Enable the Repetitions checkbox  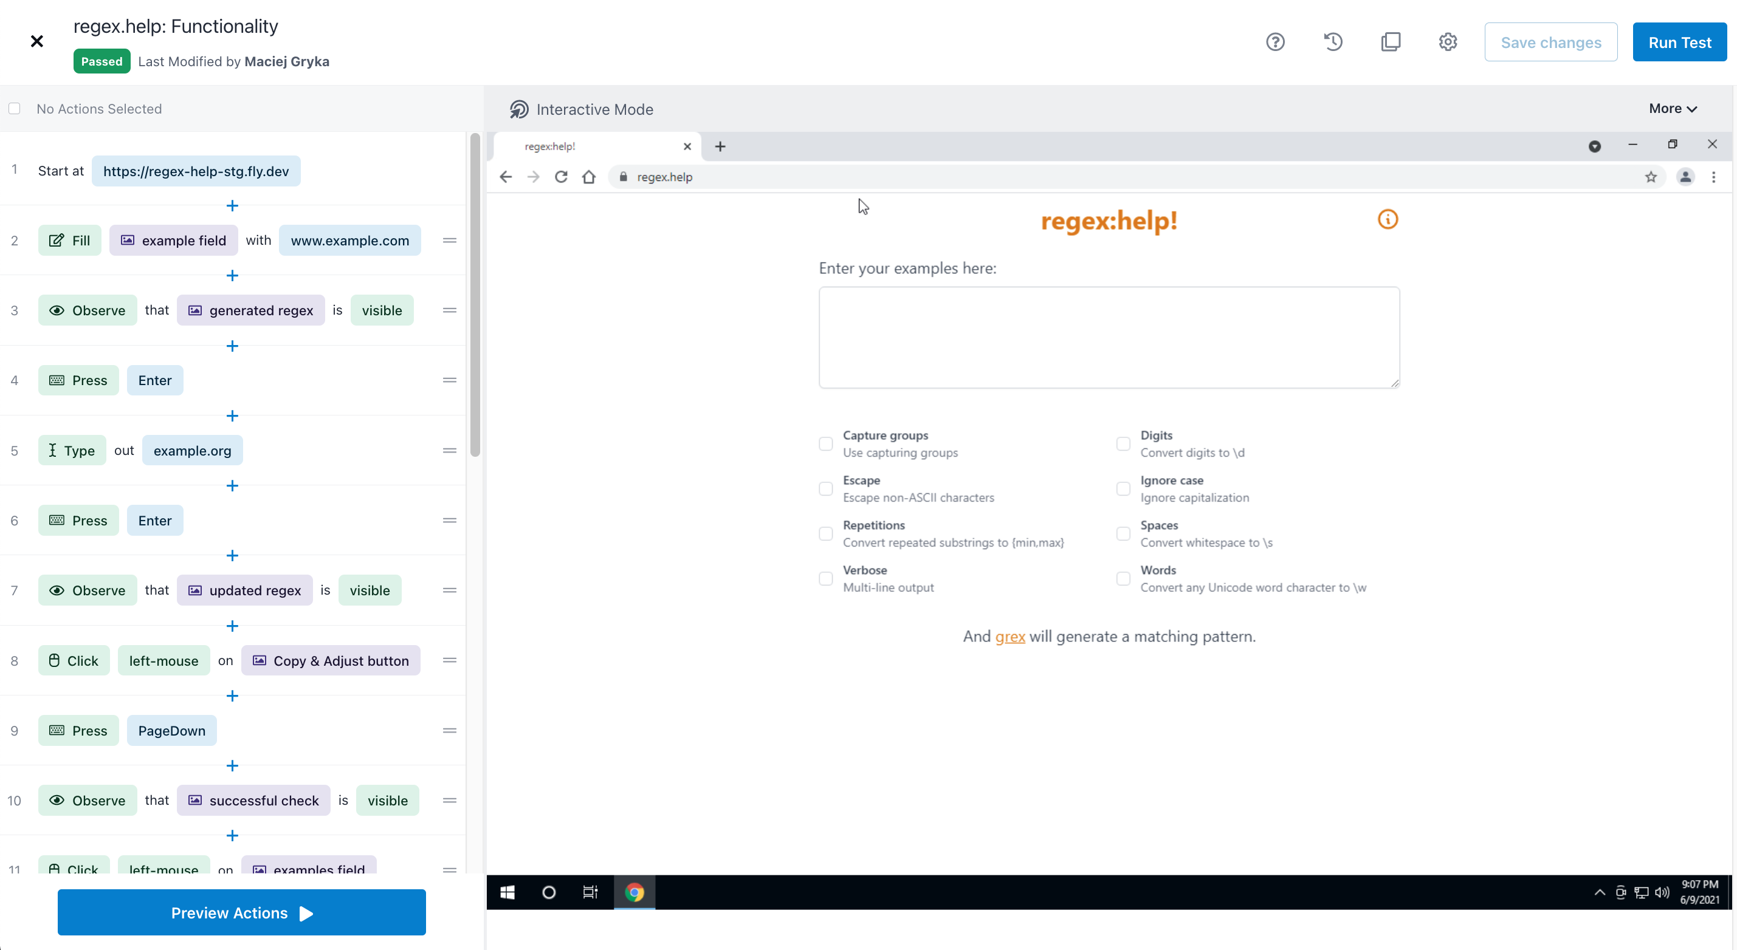tap(825, 534)
